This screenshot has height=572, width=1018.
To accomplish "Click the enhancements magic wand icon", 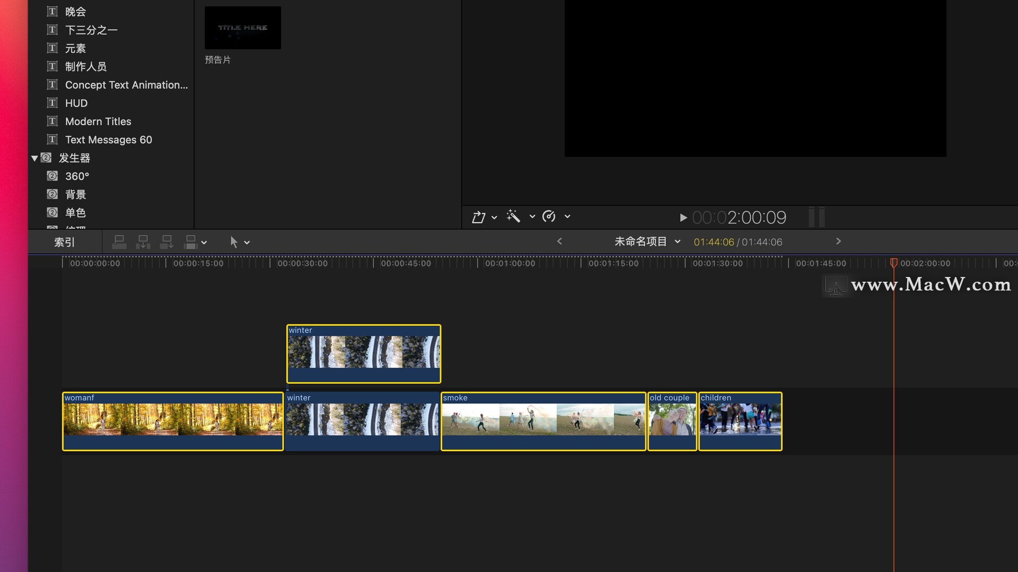I will pos(513,216).
